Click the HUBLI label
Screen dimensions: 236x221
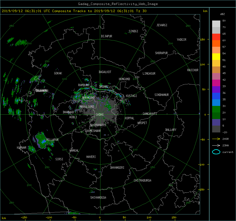(x=73, y=117)
